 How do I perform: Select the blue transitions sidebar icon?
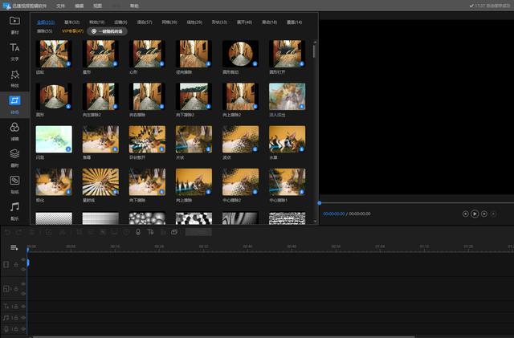14,104
